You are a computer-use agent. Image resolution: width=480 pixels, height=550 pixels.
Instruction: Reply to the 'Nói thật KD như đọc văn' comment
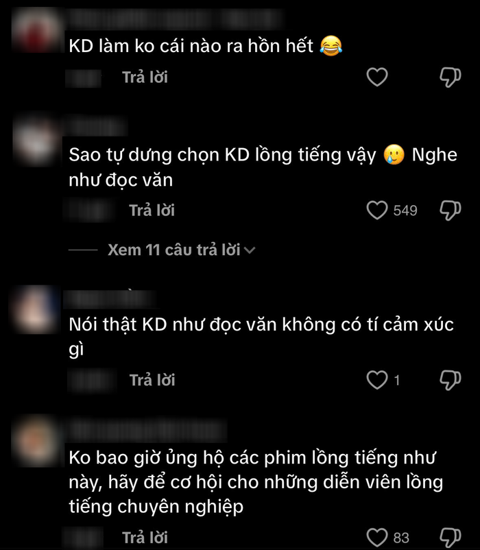pos(152,380)
